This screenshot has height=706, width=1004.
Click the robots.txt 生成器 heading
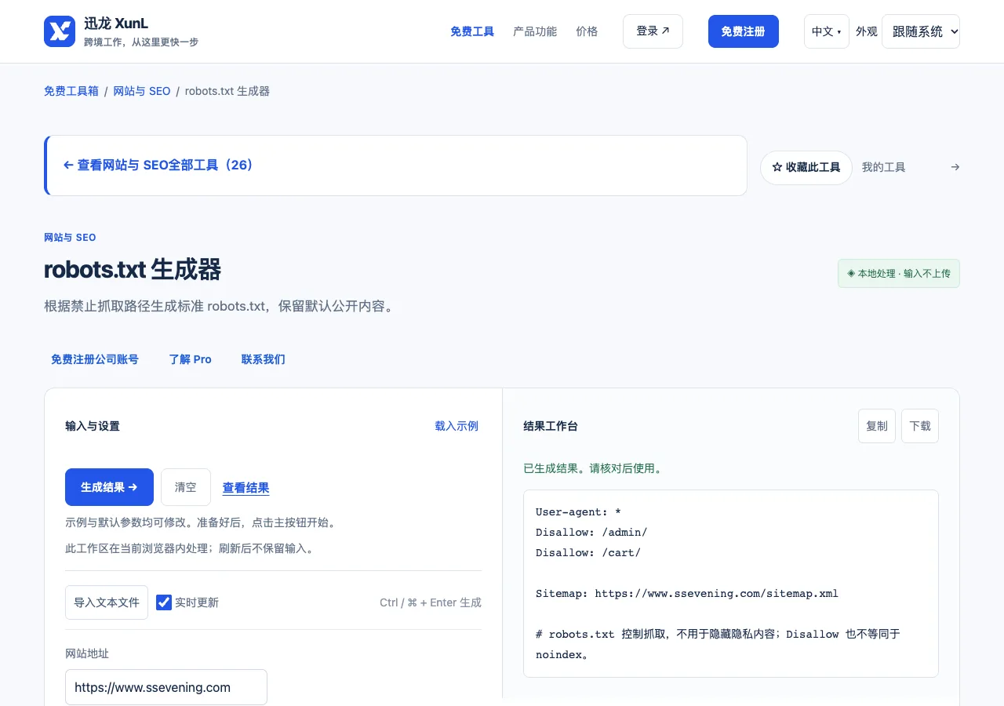(133, 270)
